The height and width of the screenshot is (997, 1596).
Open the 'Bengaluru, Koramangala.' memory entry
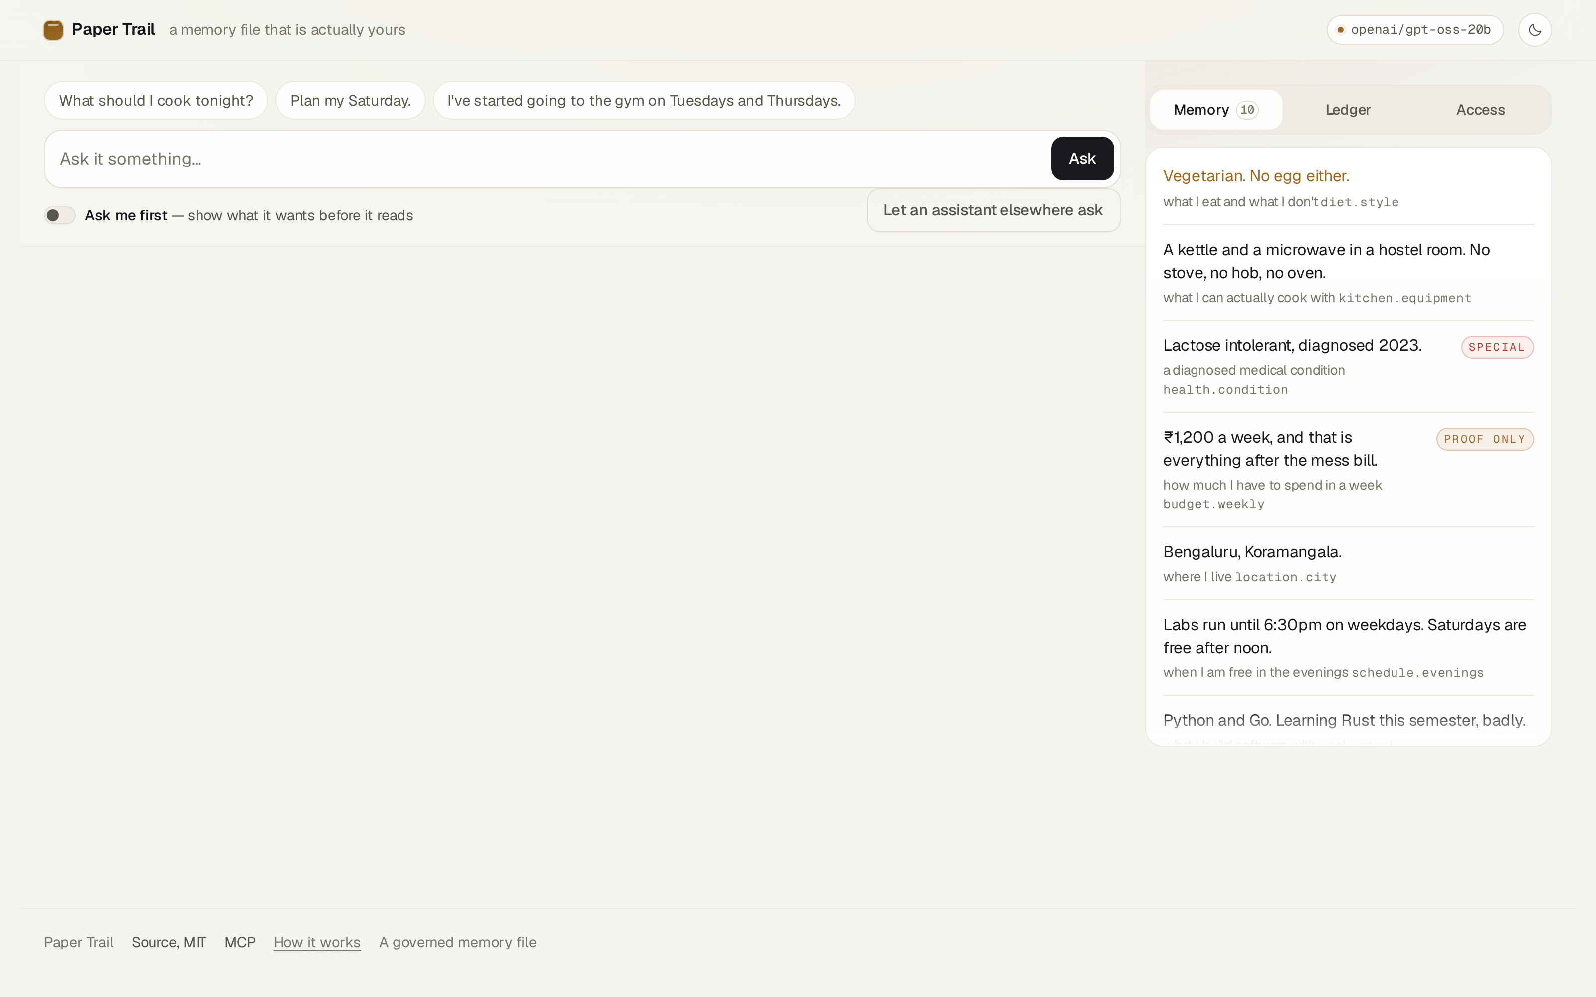(1348, 564)
